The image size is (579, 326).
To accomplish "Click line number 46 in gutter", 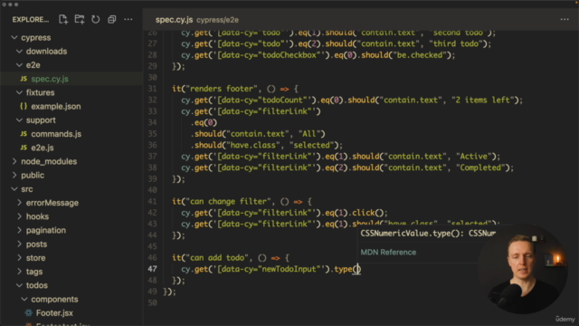I will pyautogui.click(x=152, y=257).
